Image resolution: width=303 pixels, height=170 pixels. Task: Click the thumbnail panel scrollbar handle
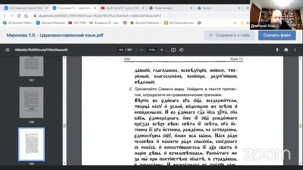[64, 126]
